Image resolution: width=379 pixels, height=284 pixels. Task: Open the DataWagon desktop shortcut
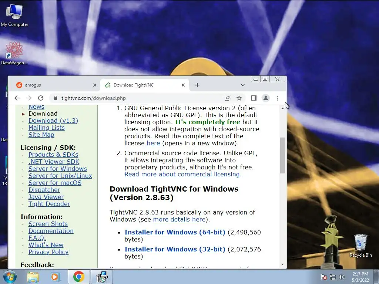(14, 54)
